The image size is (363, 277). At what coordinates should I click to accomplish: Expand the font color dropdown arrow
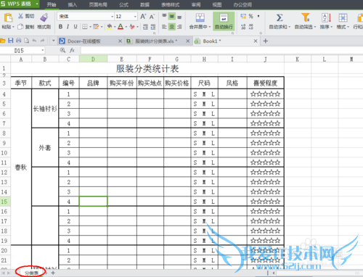tap(126, 27)
